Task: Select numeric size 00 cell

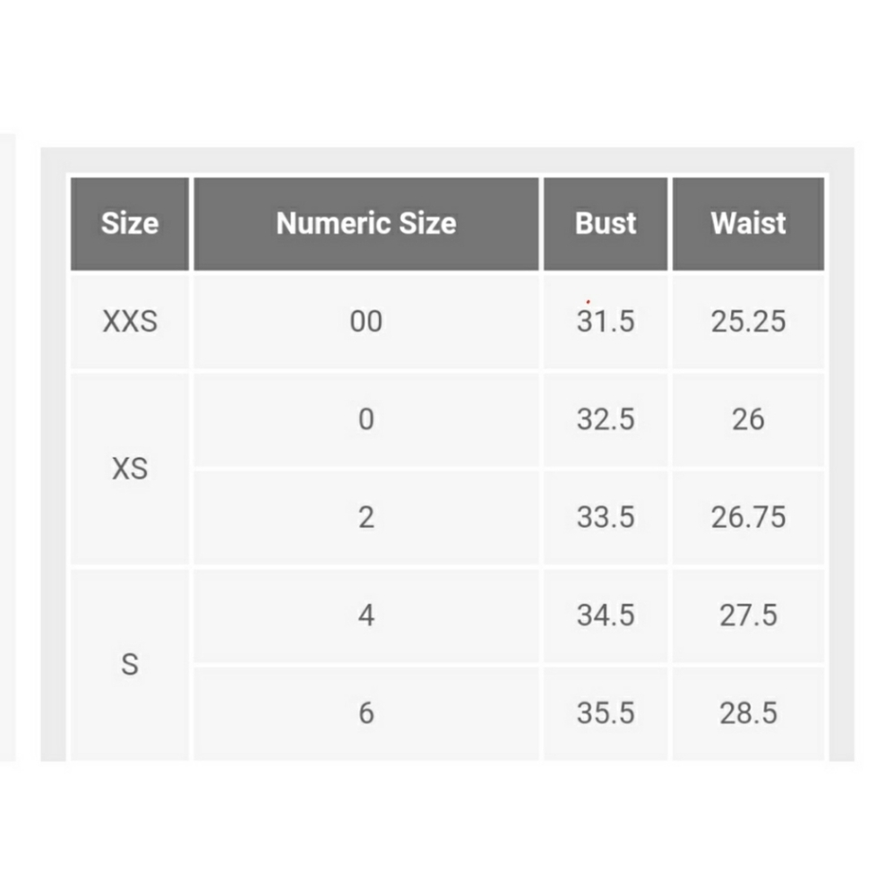Action: (366, 321)
